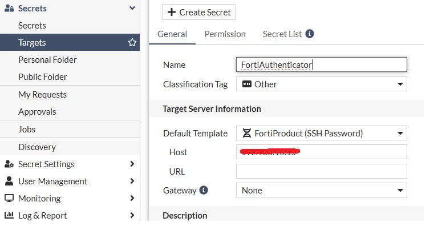Screen dimensions: 434x226
Task: Click the User Management person icon
Action: pyautogui.click(x=9, y=181)
